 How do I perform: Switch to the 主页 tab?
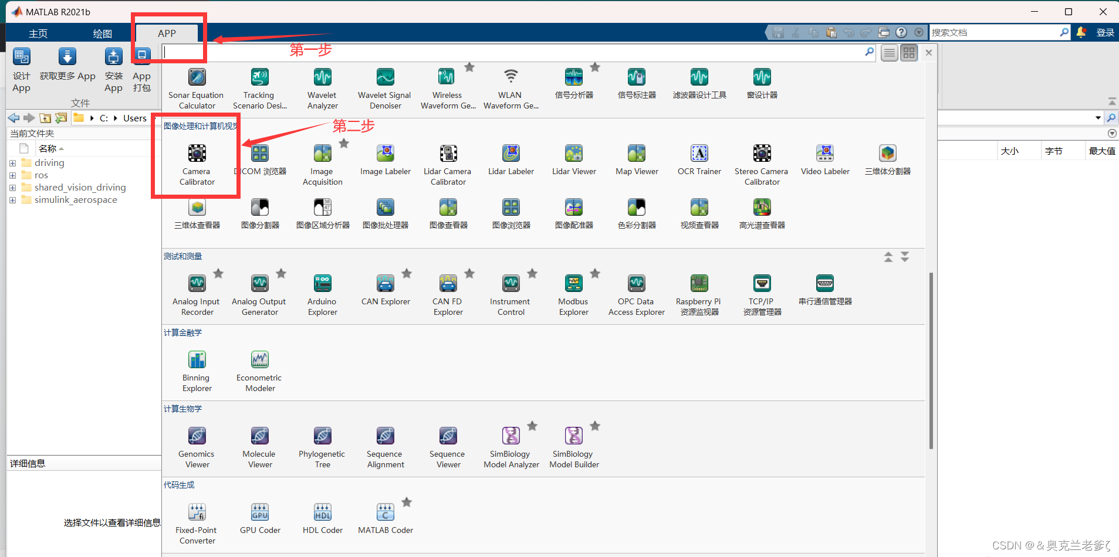coord(38,33)
